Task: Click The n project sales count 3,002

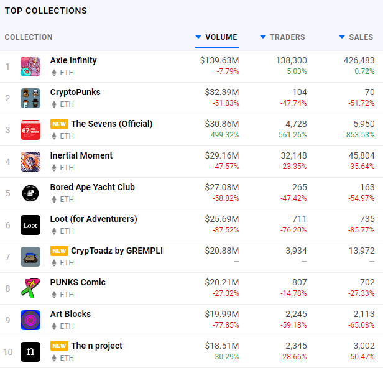Action: [x=364, y=346]
